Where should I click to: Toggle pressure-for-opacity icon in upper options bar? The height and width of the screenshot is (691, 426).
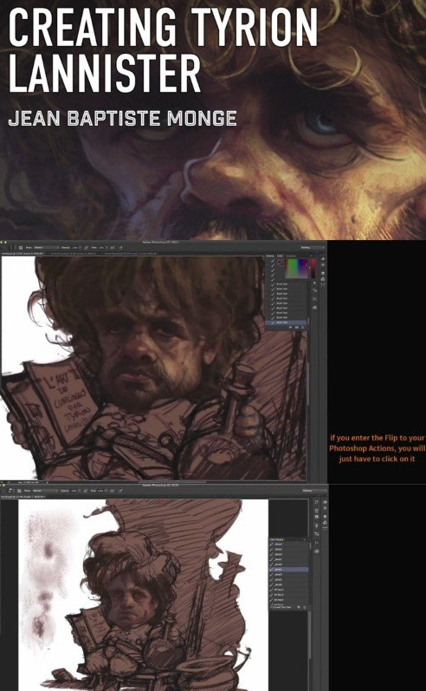coord(87,248)
